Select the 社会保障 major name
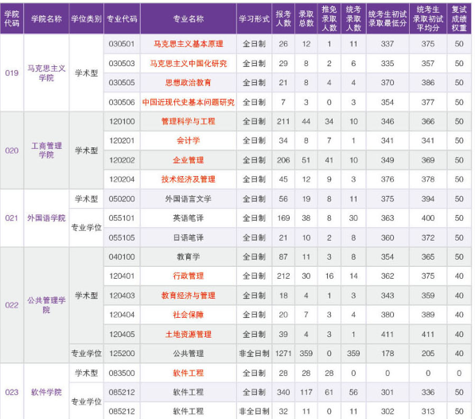Image resolution: width=475 pixels, height=419 pixels. point(188,315)
